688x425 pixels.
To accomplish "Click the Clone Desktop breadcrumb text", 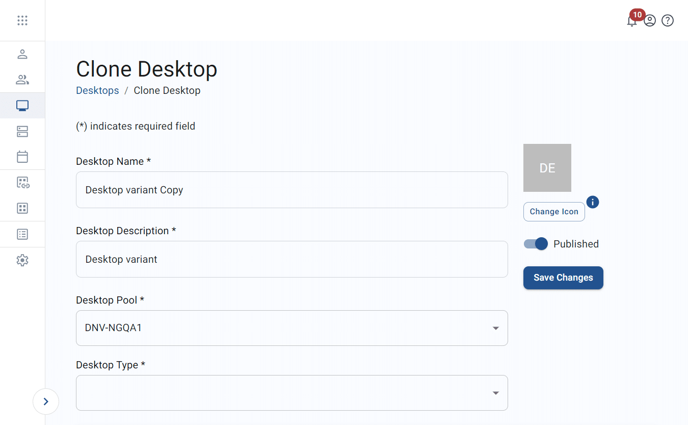I will click(x=167, y=90).
